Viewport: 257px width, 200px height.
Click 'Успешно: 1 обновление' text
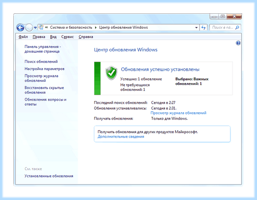[x=141, y=79]
